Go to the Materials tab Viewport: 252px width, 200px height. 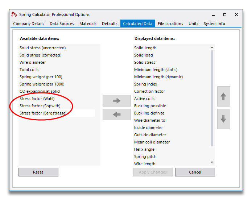[x=88, y=24]
